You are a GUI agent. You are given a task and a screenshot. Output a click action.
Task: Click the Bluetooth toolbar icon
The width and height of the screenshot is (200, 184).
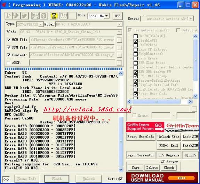point(44,16)
